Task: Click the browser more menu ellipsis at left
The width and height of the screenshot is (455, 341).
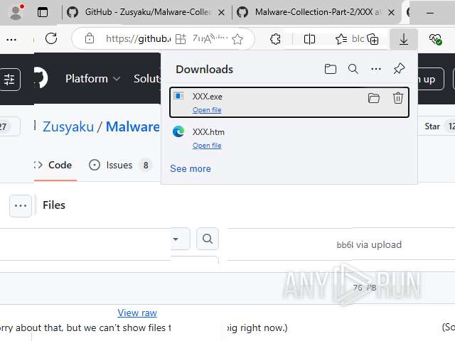Action: click(11, 40)
